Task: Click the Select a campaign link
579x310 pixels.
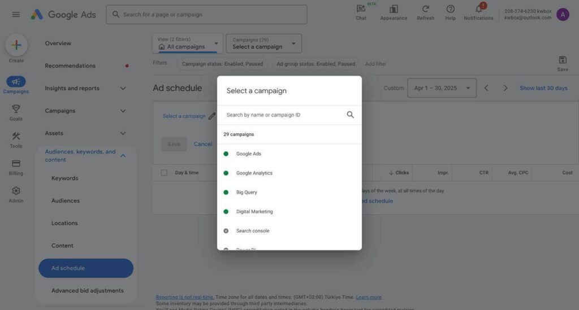Action: click(184, 116)
